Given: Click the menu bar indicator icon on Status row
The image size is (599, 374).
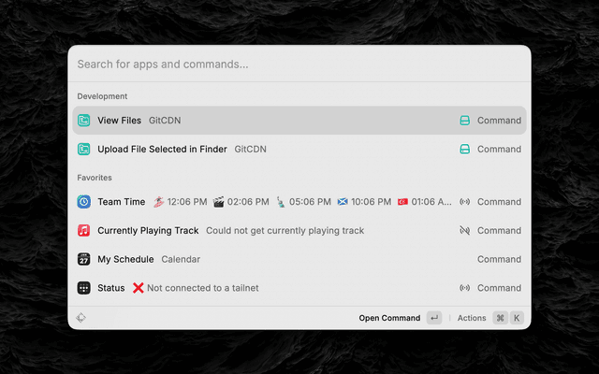Looking at the screenshot, I should click(464, 288).
